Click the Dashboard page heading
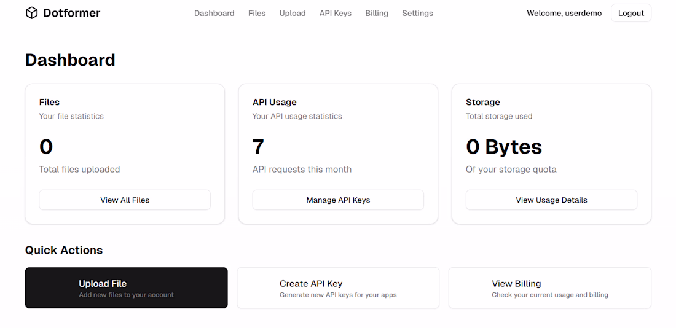This screenshot has height=328, width=676. click(x=70, y=60)
